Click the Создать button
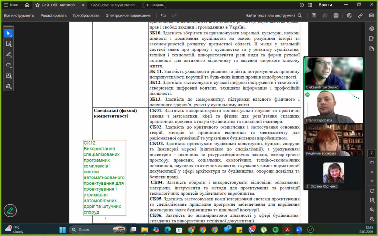 (x=155, y=5)
